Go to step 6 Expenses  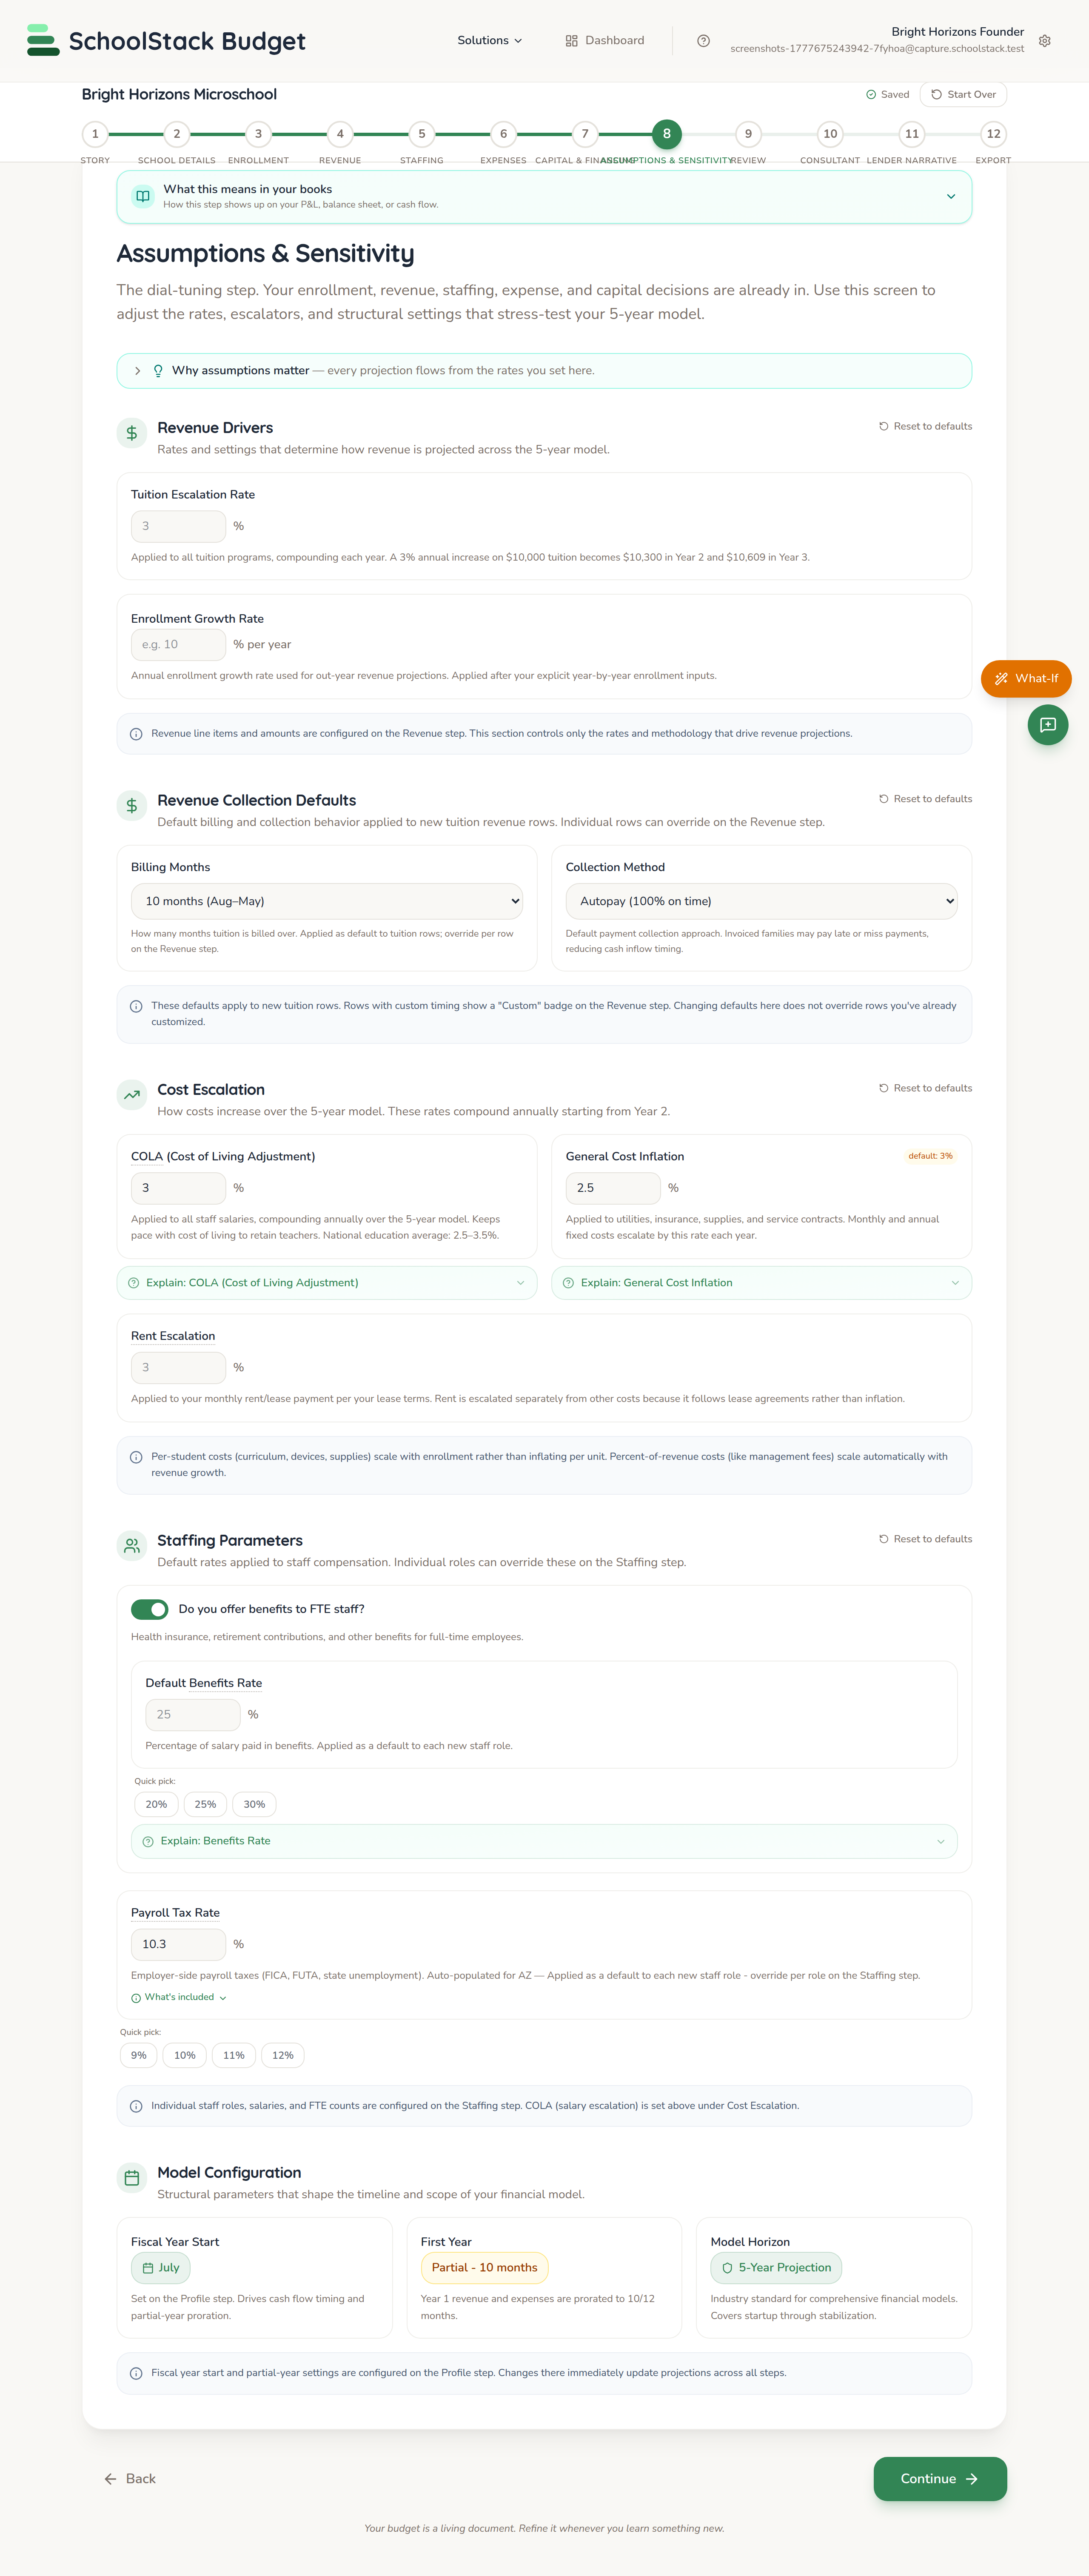click(503, 134)
